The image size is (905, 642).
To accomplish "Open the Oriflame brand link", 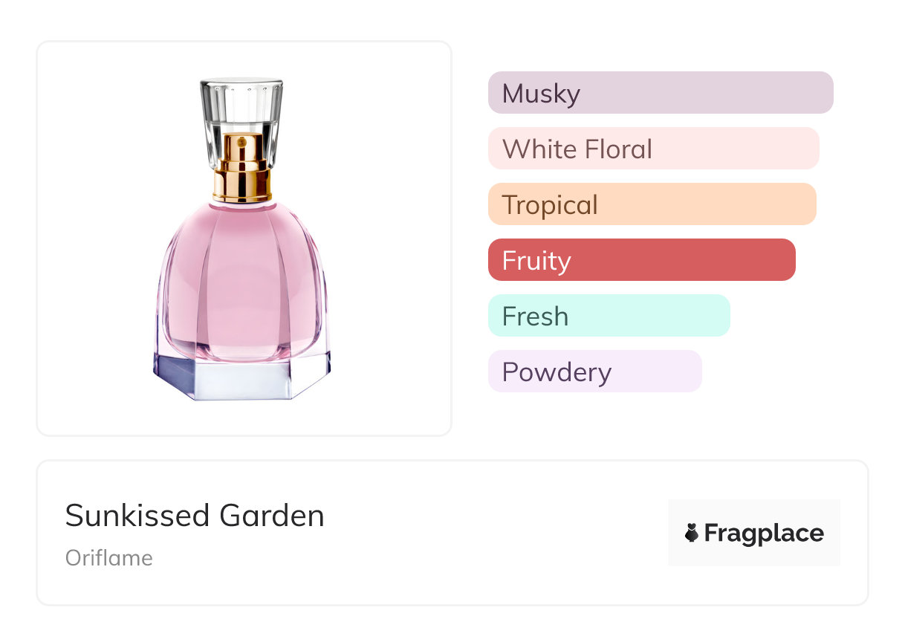I will (x=109, y=558).
